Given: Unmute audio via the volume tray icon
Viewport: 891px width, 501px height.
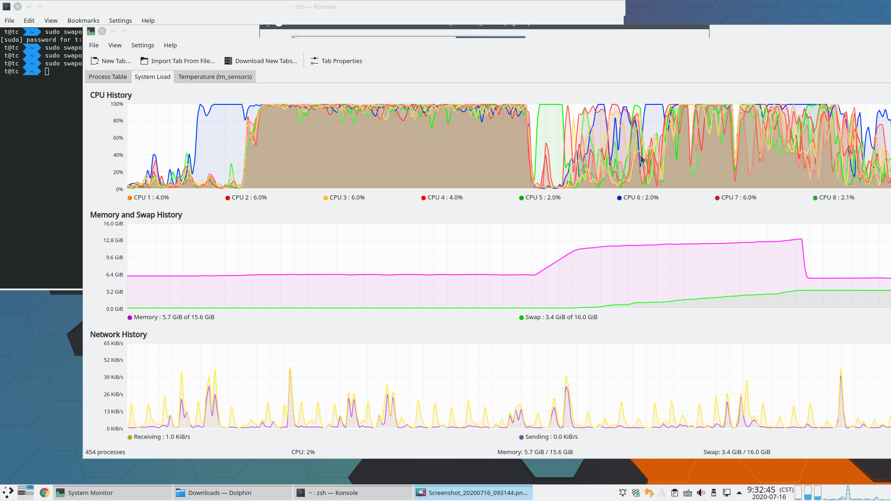Looking at the screenshot, I should pos(701,493).
